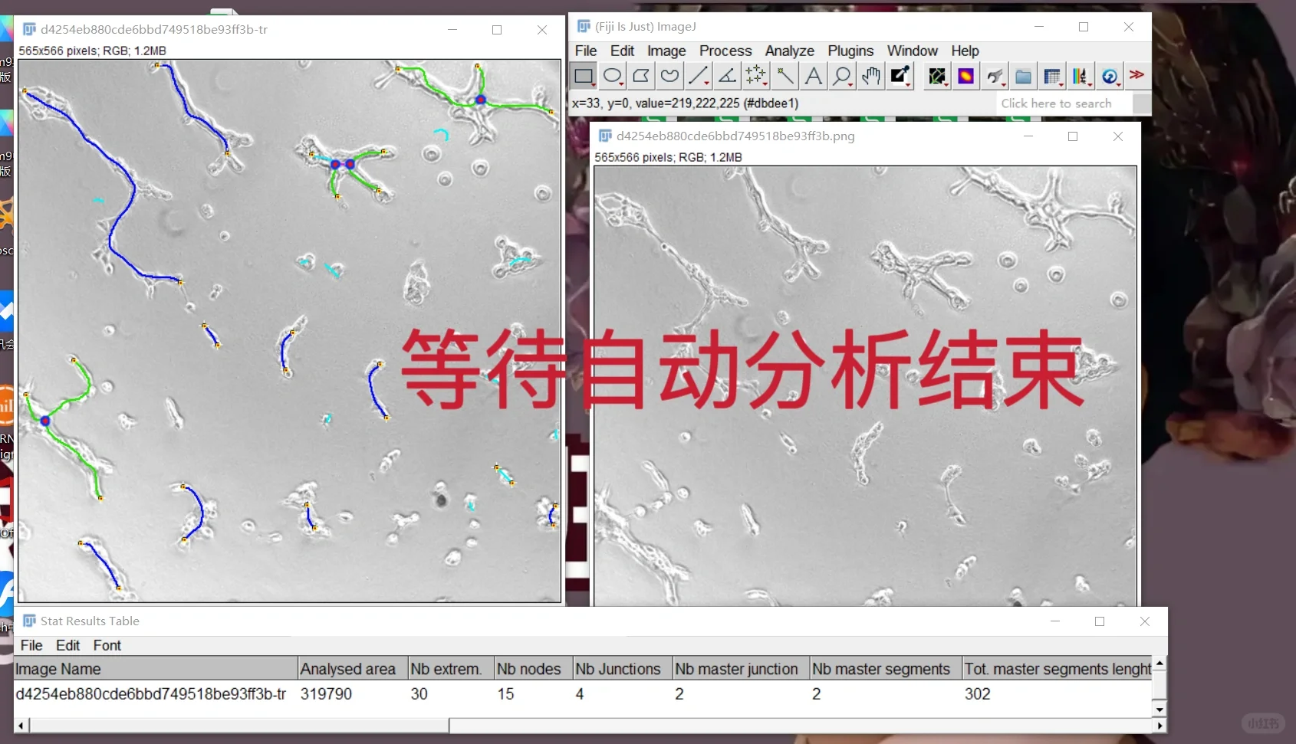
Task: Open the Help menu
Action: (965, 51)
